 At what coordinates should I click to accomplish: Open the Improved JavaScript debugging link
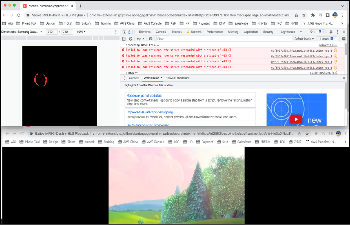(150, 112)
